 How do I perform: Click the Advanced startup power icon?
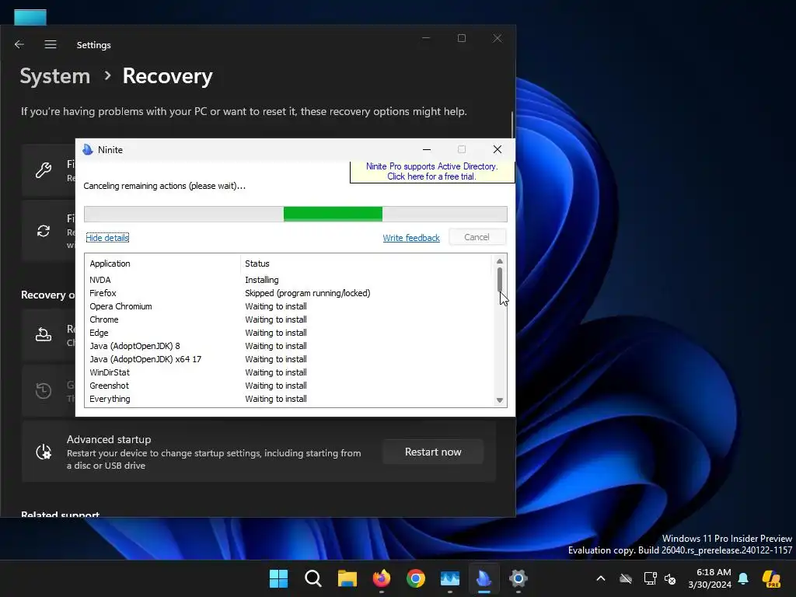pyautogui.click(x=44, y=452)
